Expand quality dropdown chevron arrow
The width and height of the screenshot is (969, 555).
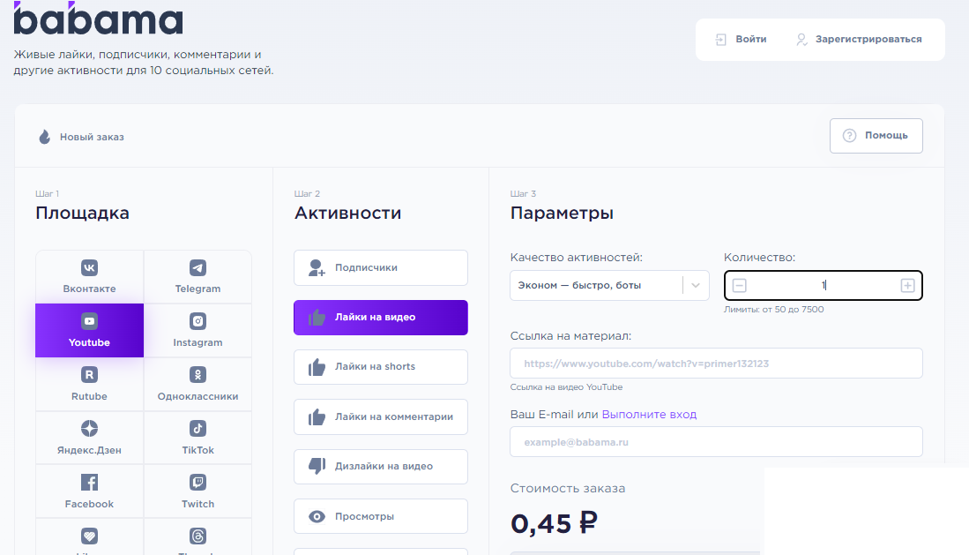696,285
